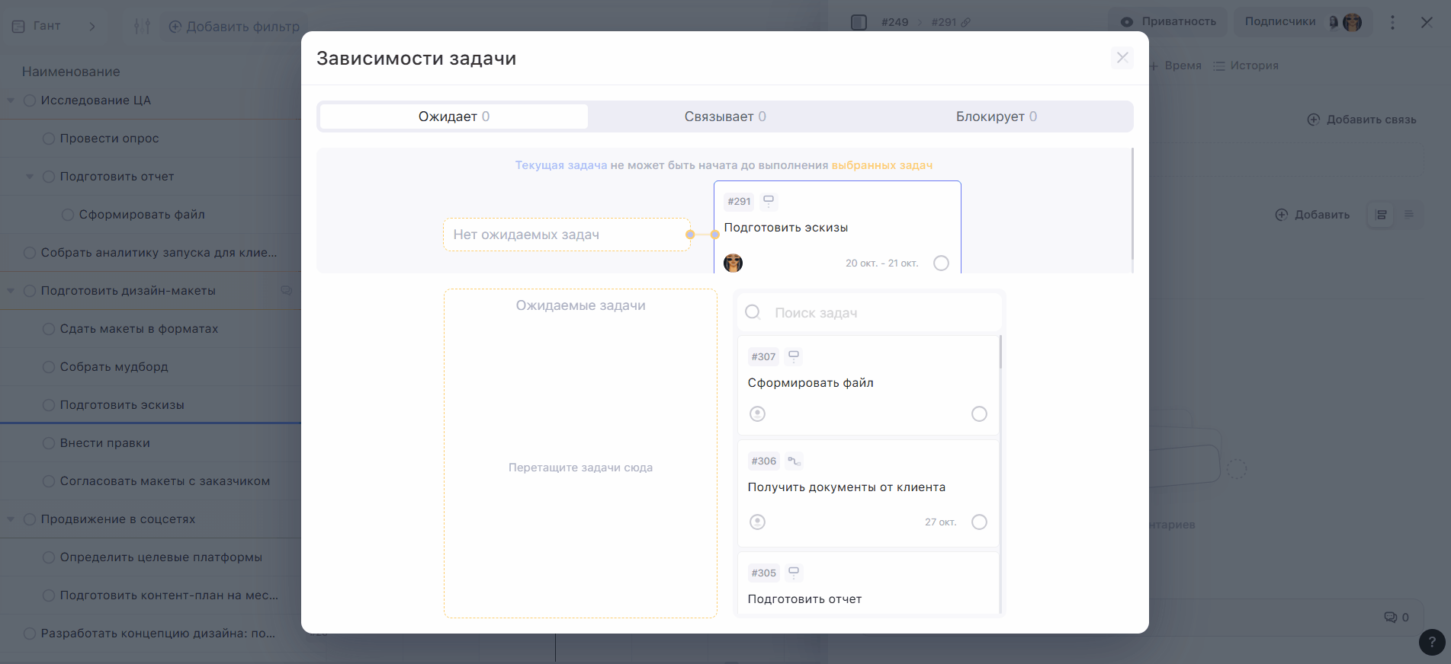Click the Подготовить отчет task card #305
This screenshot has width=1451, height=664.
click(x=868, y=586)
